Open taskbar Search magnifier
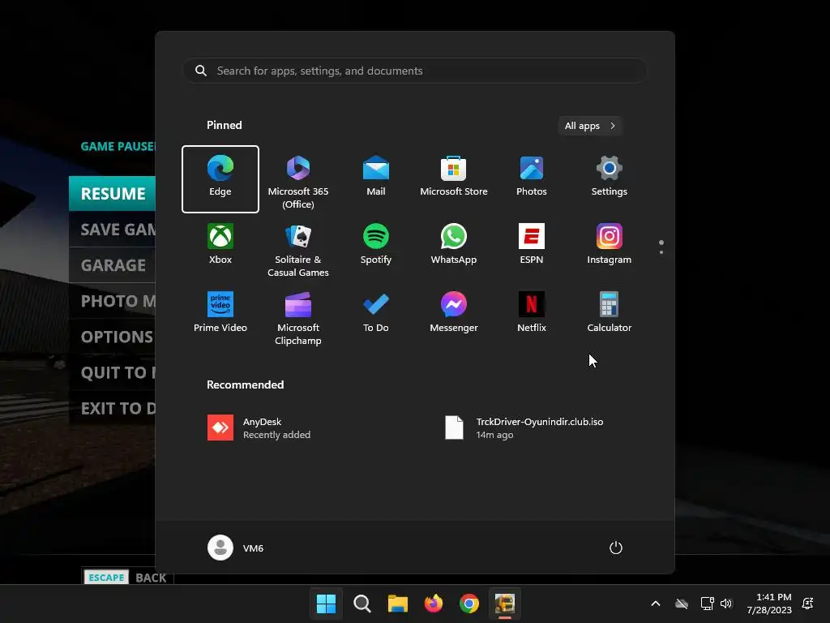The image size is (830, 623). pos(362,604)
